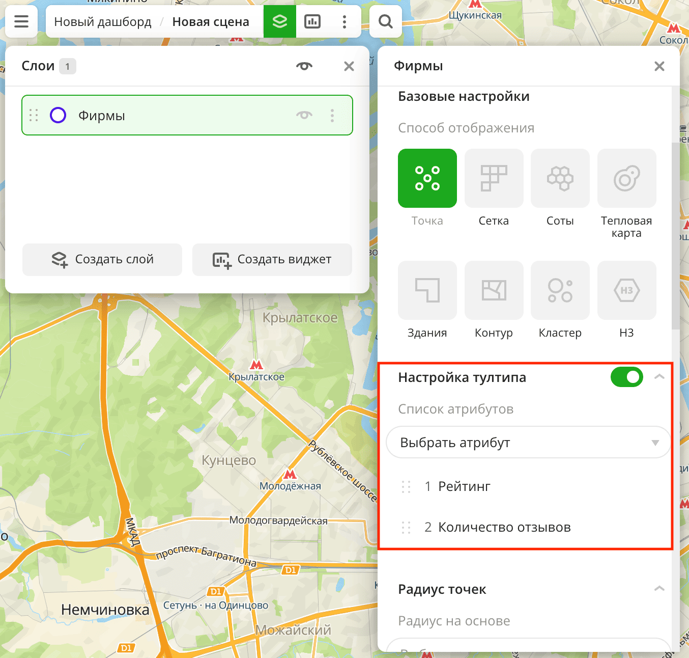Toggle visibility of all layers
This screenshot has height=658, width=689.
(x=304, y=66)
